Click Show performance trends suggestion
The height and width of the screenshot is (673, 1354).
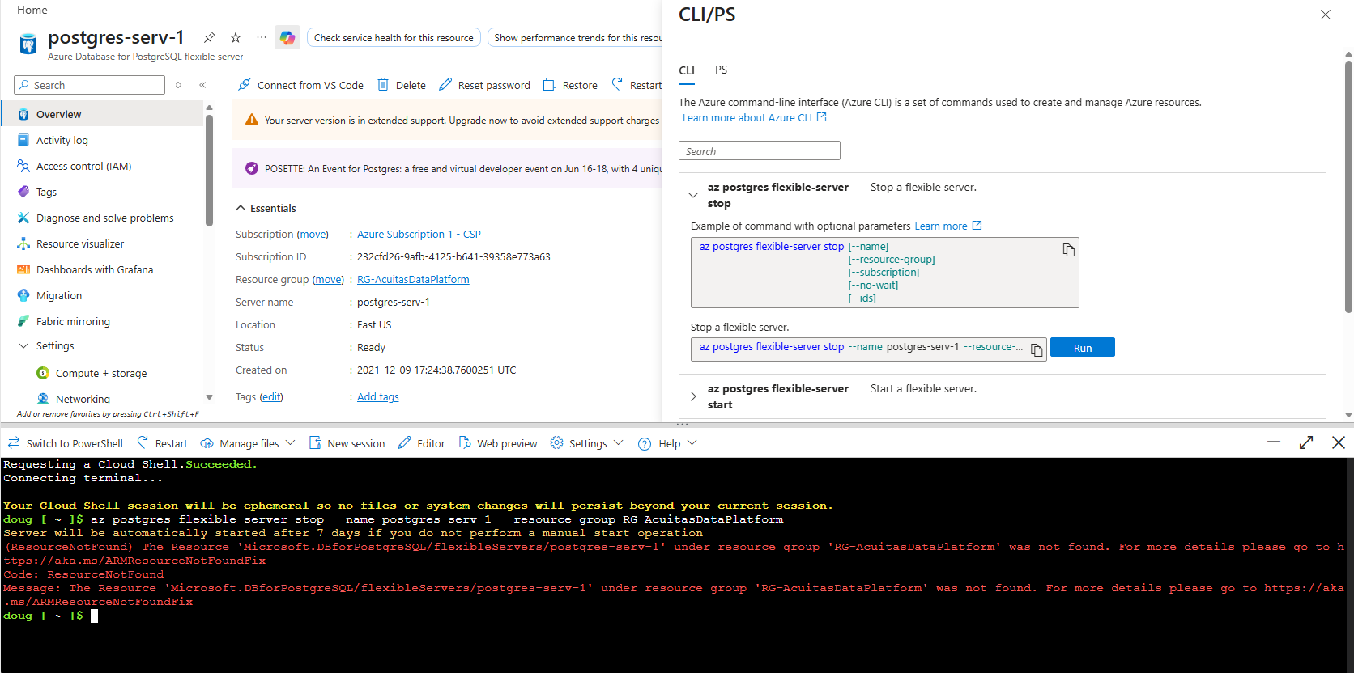(x=576, y=38)
